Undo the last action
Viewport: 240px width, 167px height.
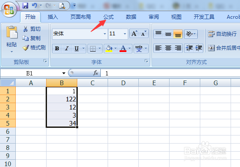tap(35, 6)
